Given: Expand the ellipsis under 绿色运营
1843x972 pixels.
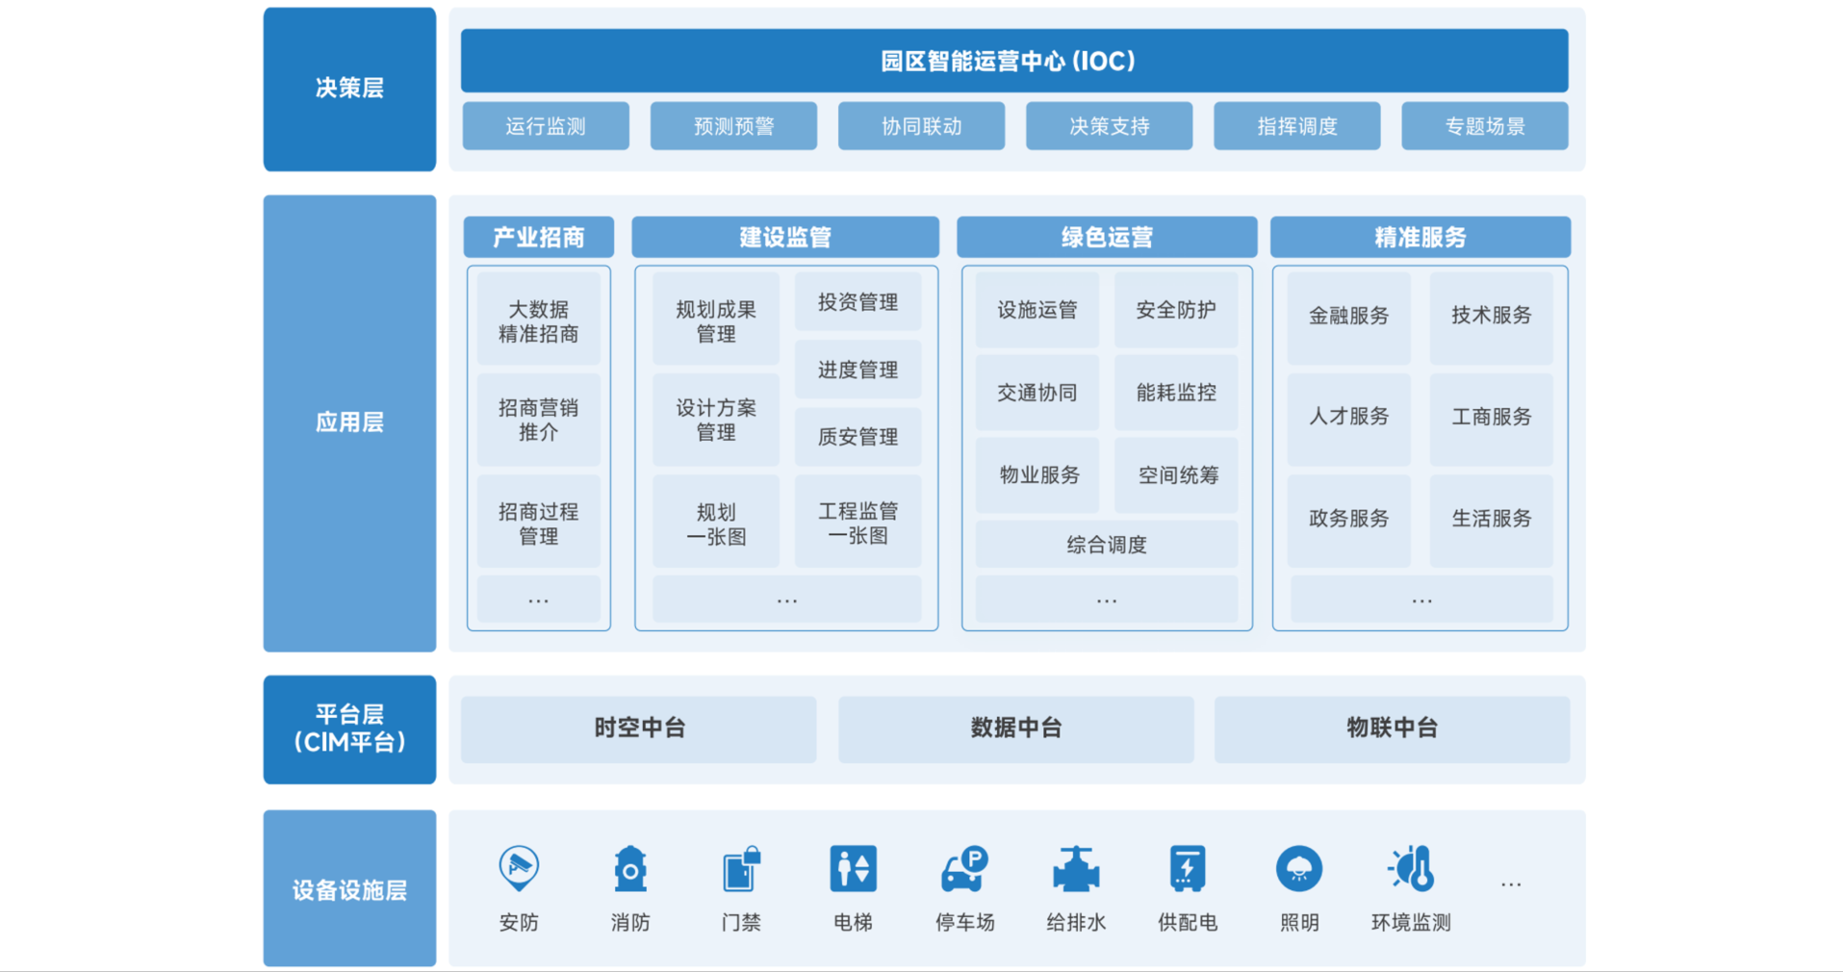Looking at the screenshot, I should click(1106, 601).
